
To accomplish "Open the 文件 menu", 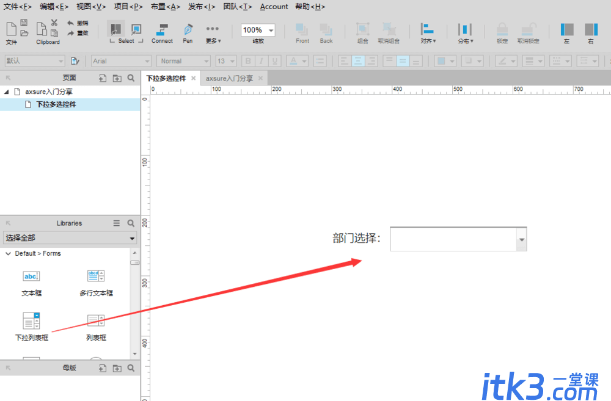I will point(18,7).
